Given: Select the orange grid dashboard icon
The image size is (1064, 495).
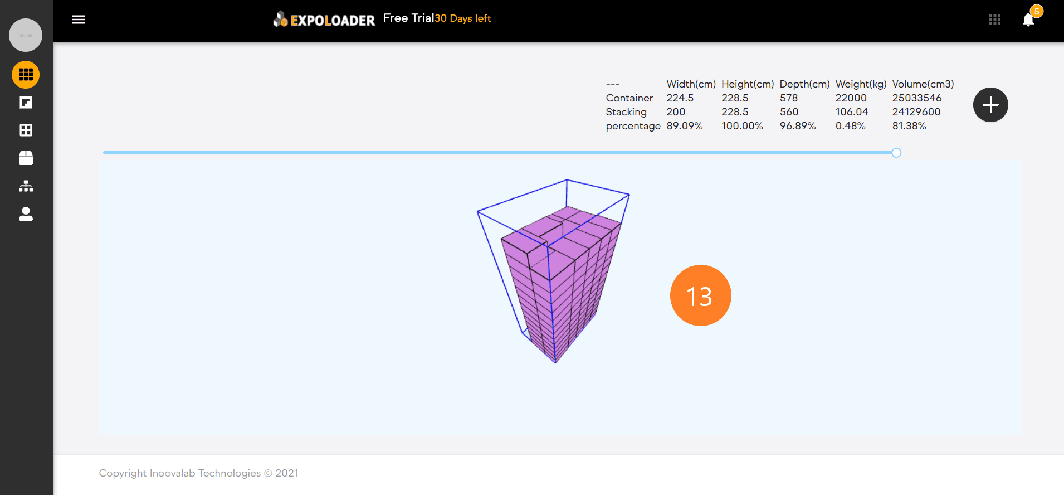Looking at the screenshot, I should pos(26,75).
